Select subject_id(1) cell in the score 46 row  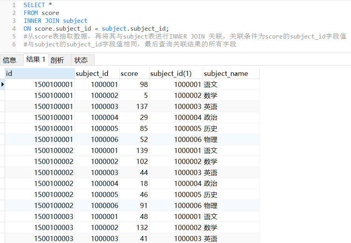[176, 195]
